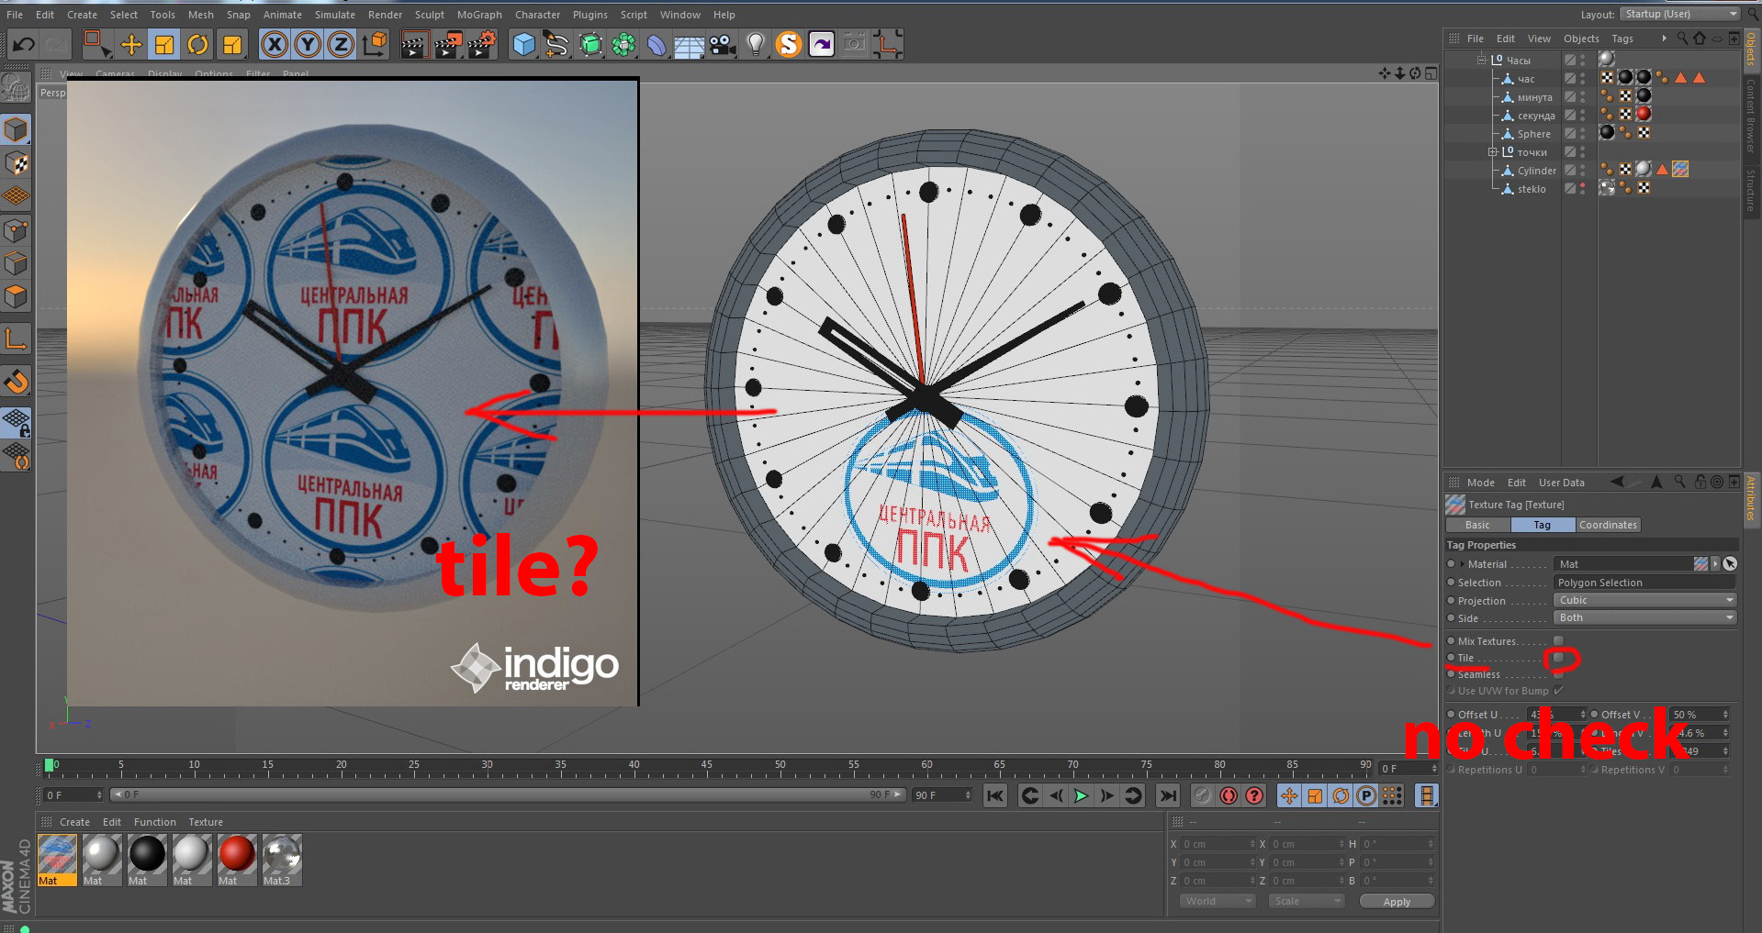Screen dimensions: 1762x933
Task: Switch to the Basic tab
Action: (x=1477, y=525)
